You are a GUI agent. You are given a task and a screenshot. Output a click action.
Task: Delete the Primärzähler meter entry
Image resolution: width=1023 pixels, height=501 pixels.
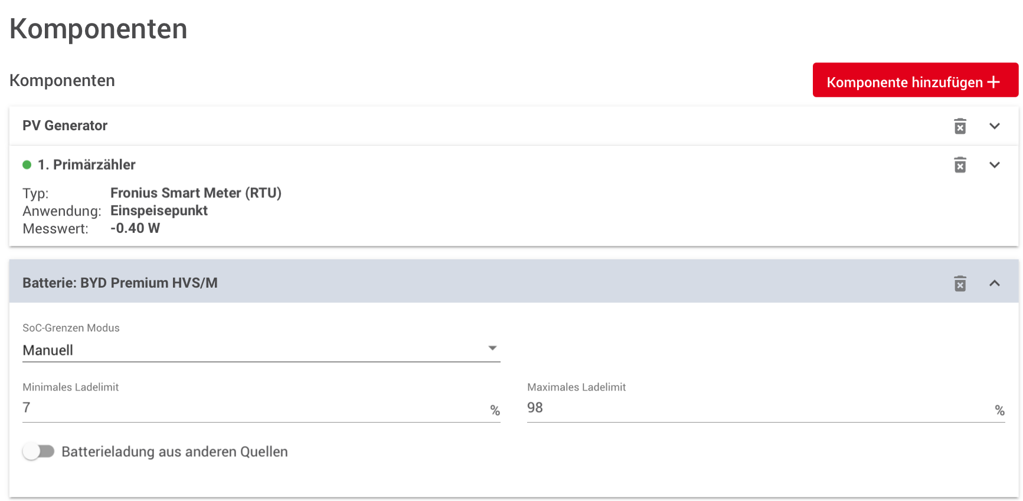[960, 165]
